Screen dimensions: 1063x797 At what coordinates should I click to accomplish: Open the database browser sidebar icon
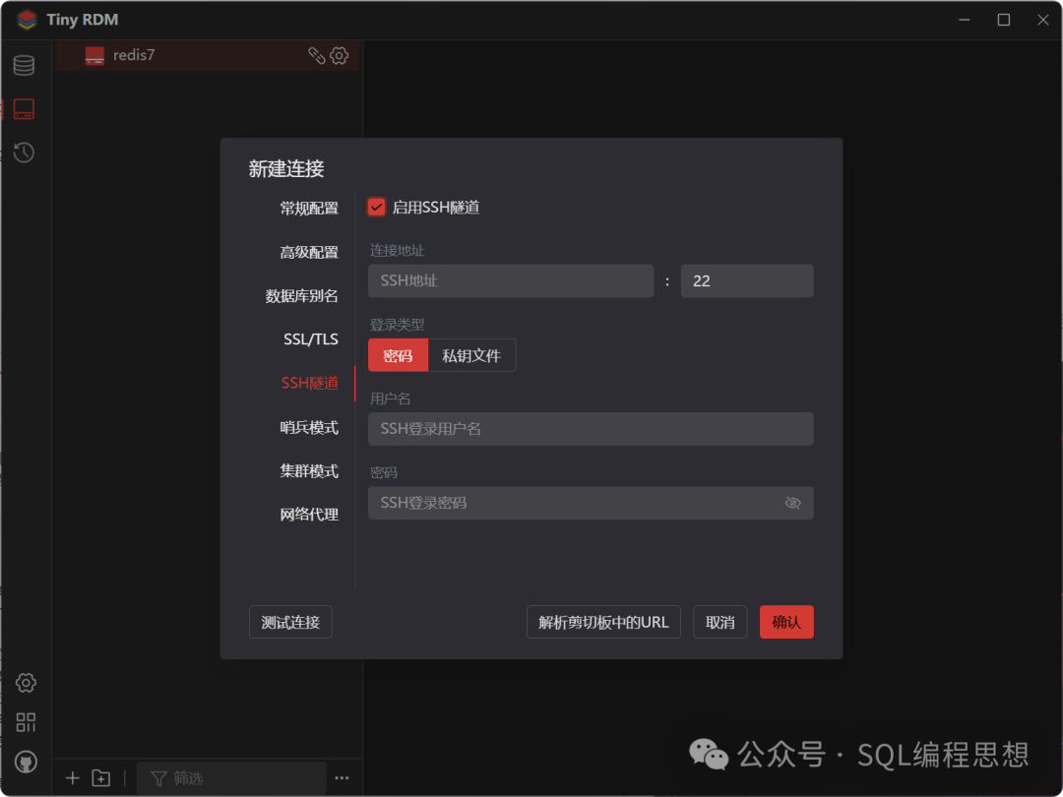click(24, 66)
